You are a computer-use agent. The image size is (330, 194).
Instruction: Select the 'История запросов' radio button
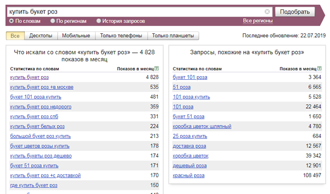coord(98,21)
